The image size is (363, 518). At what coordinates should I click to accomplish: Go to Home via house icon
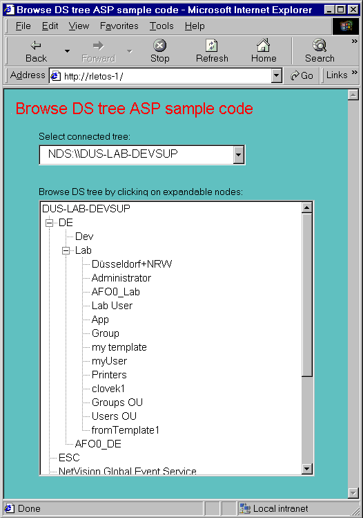tap(264, 45)
